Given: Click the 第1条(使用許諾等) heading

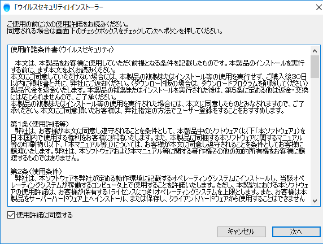Looking at the screenshot, I should [40, 124].
